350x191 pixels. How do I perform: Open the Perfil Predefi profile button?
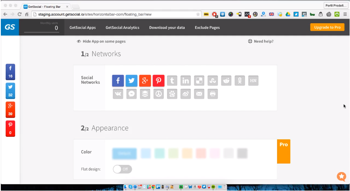(336, 5)
